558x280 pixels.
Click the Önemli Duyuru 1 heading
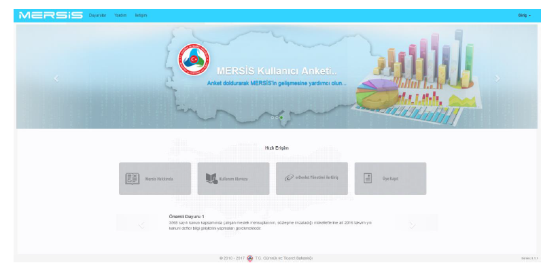[x=186, y=216]
